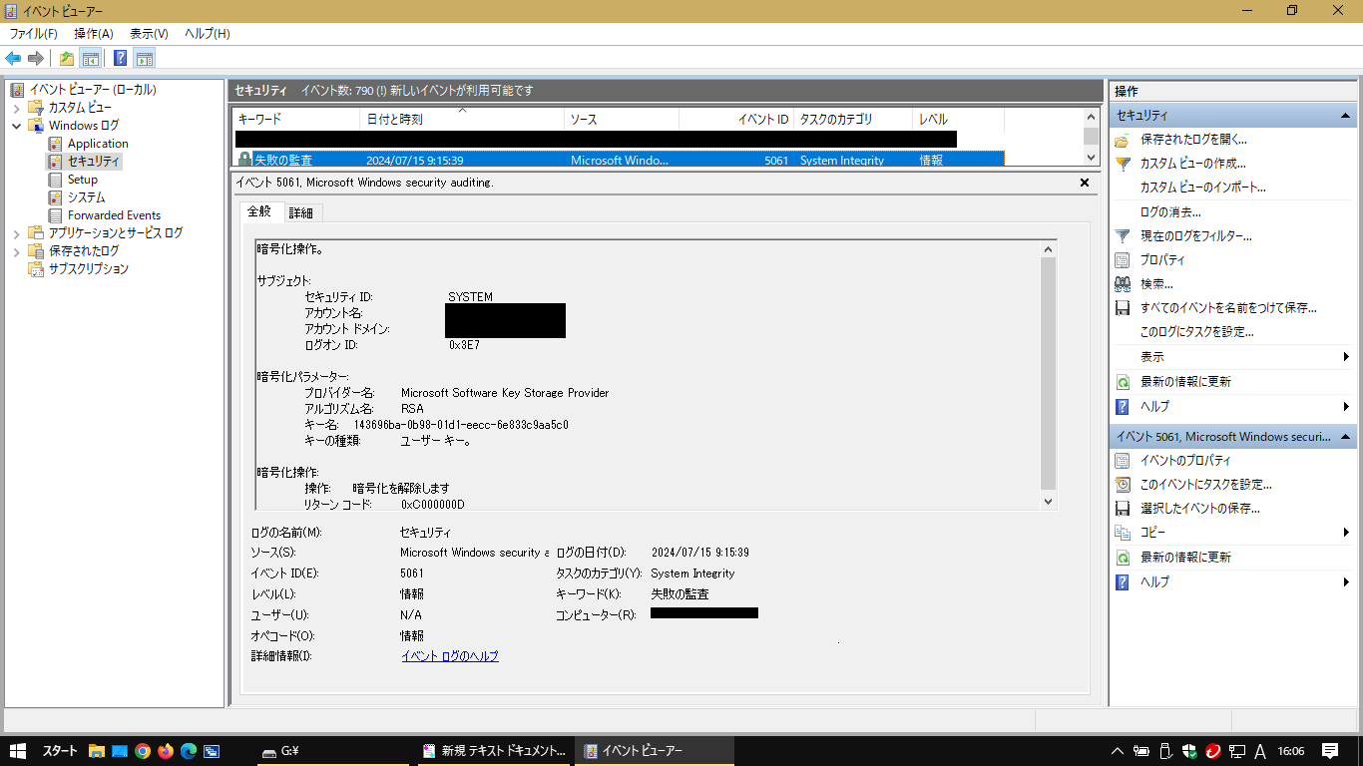Open log Properties (プロパティ)
The width and height of the screenshot is (1363, 766).
click(x=1162, y=260)
